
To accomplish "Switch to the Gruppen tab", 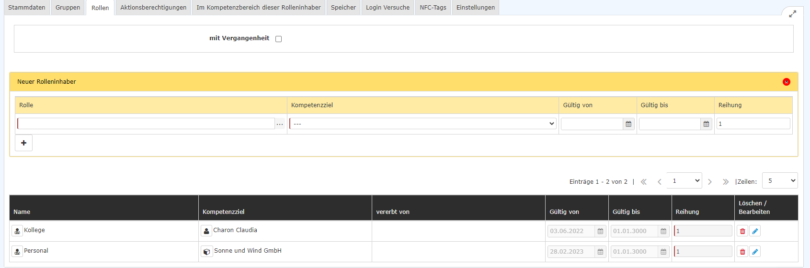I will tap(68, 8).
